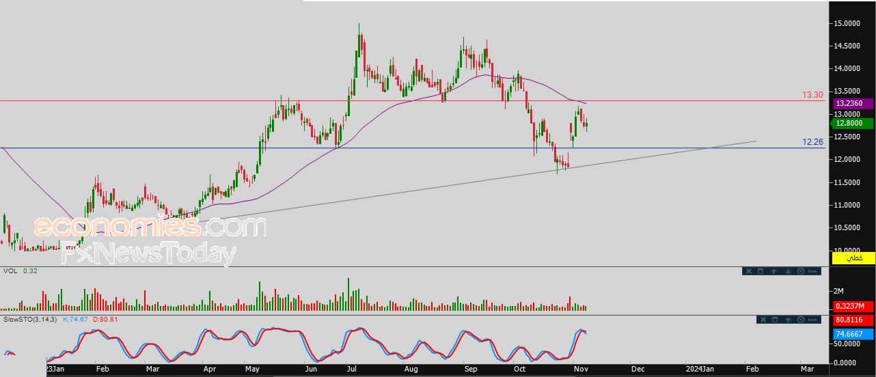This screenshot has width=876, height=377.
Task: Click the 2024Jan marker on time axis
Action: click(700, 369)
